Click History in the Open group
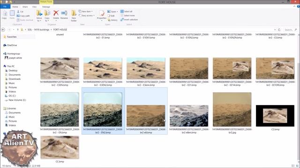300x168 pixels. (112, 20)
